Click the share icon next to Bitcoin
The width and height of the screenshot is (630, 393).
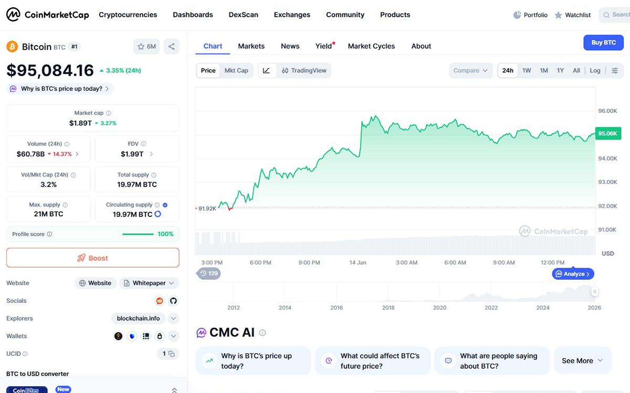pyautogui.click(x=171, y=47)
